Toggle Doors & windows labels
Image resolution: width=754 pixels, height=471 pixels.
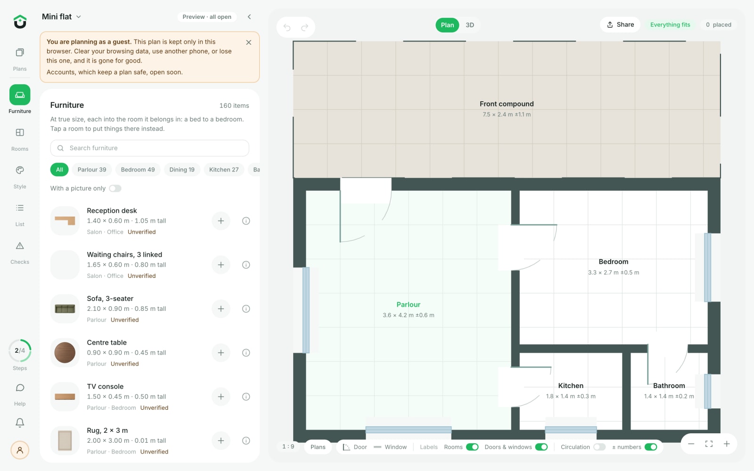[x=541, y=447]
